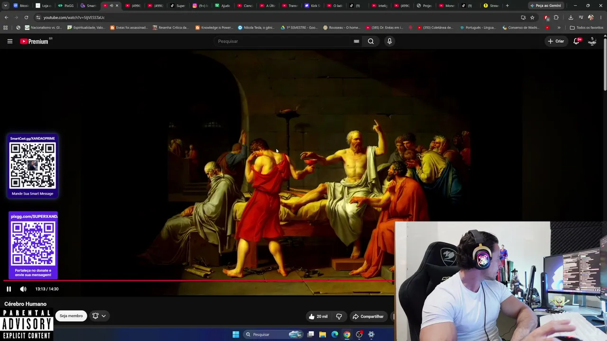Open a new browser tab
Image resolution: width=607 pixels, height=341 pixels.
[507, 6]
